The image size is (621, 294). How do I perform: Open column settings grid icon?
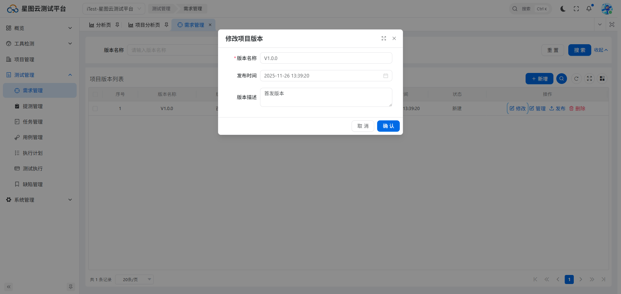(602, 79)
